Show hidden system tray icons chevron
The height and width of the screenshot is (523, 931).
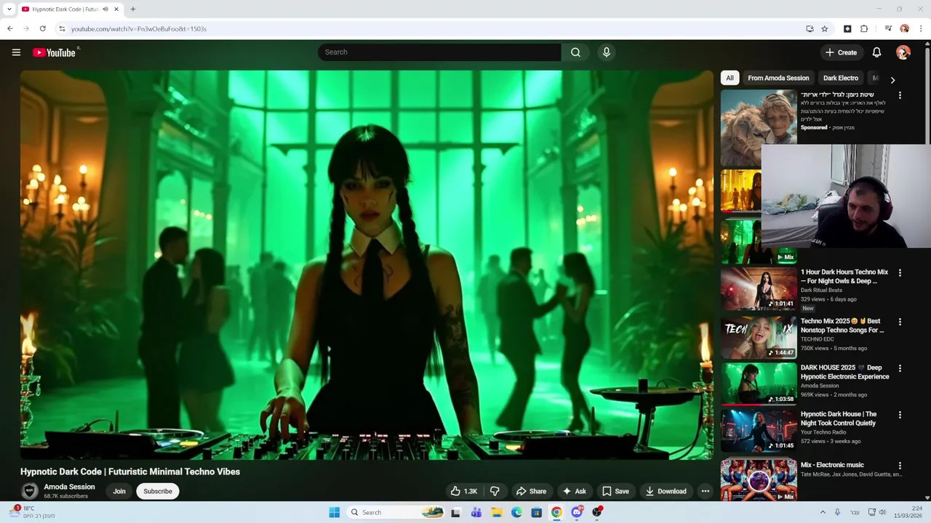pos(823,512)
